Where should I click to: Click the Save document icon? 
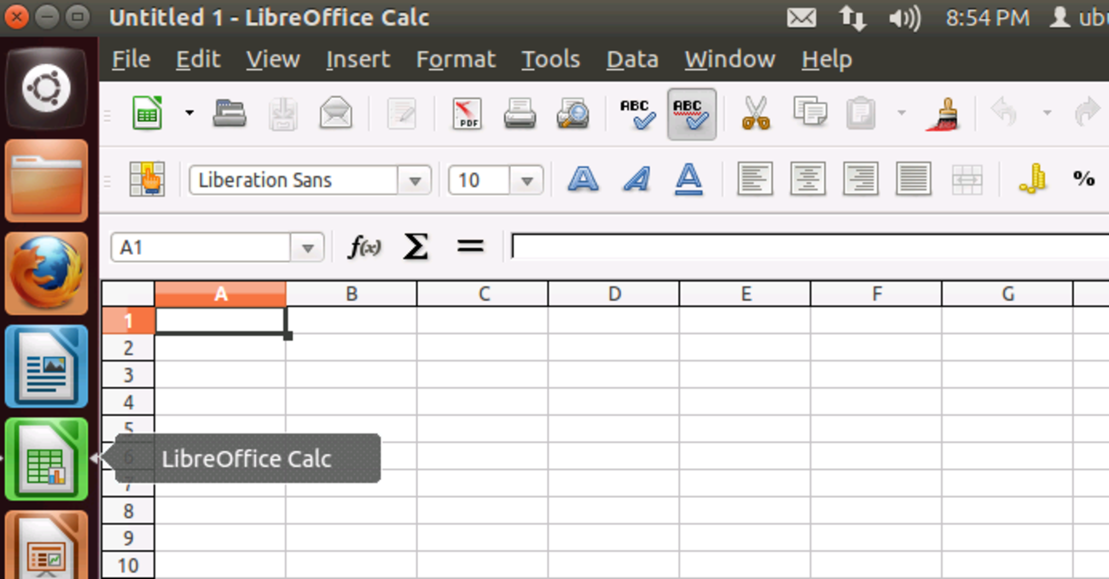click(283, 113)
